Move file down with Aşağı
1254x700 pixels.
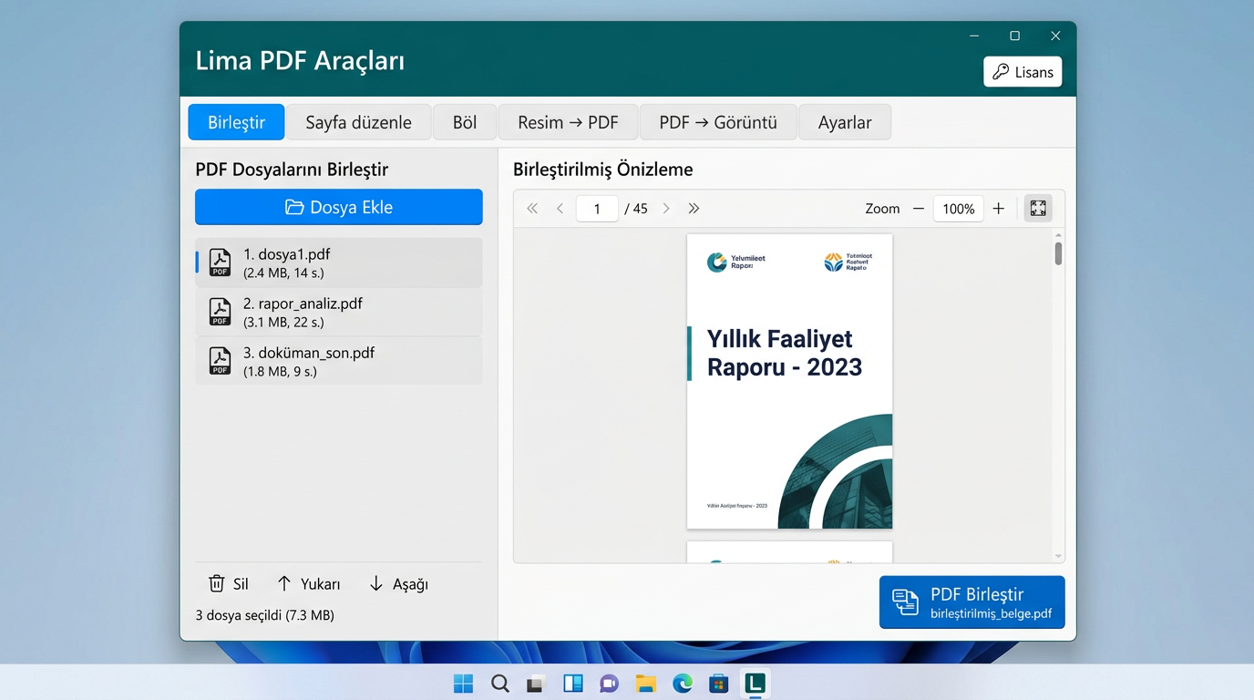[x=398, y=583]
